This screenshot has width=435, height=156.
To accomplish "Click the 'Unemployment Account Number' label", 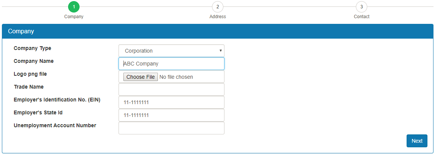I will (55, 125).
